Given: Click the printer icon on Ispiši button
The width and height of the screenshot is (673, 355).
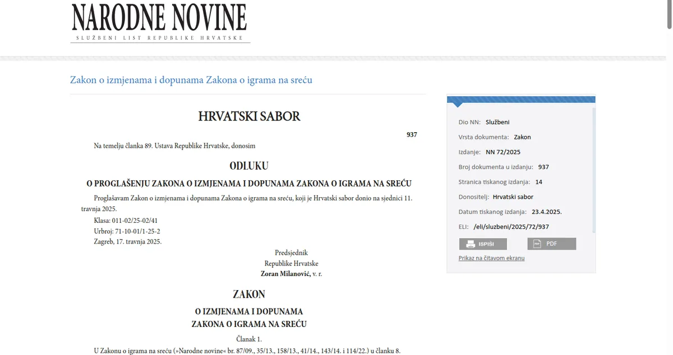Looking at the screenshot, I should click(471, 244).
